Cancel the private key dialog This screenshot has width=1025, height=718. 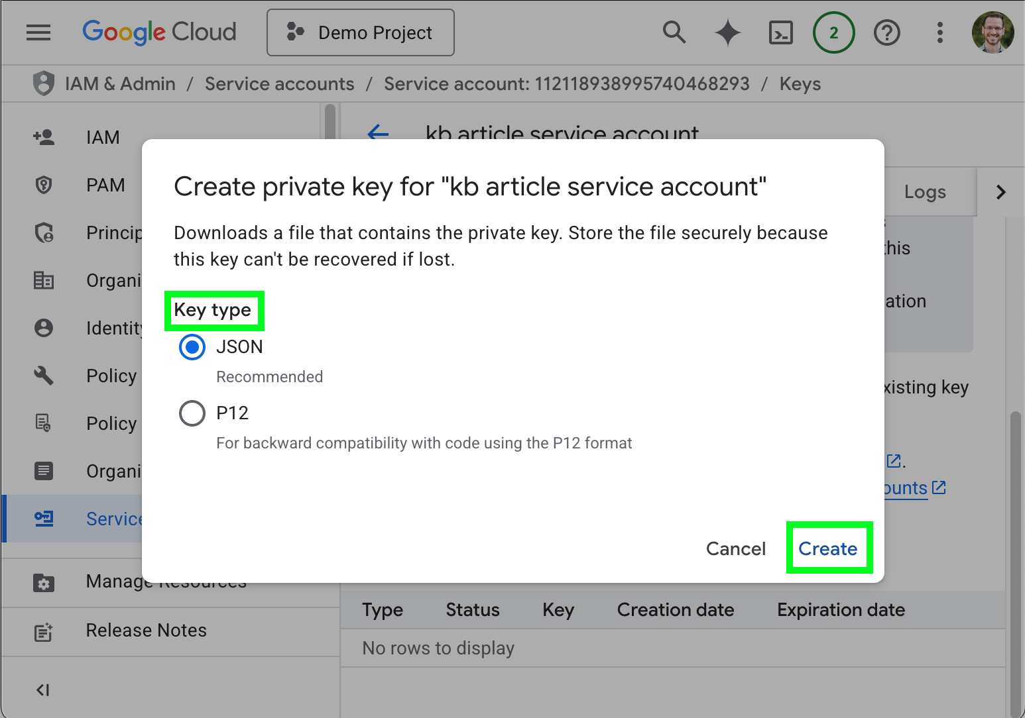pos(735,548)
